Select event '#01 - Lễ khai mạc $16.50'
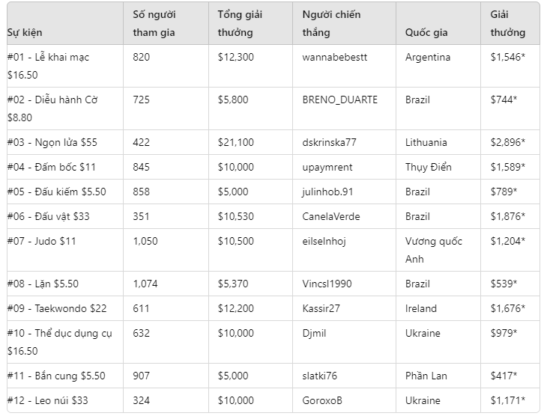The height and width of the screenshot is (416, 541). [x=48, y=66]
